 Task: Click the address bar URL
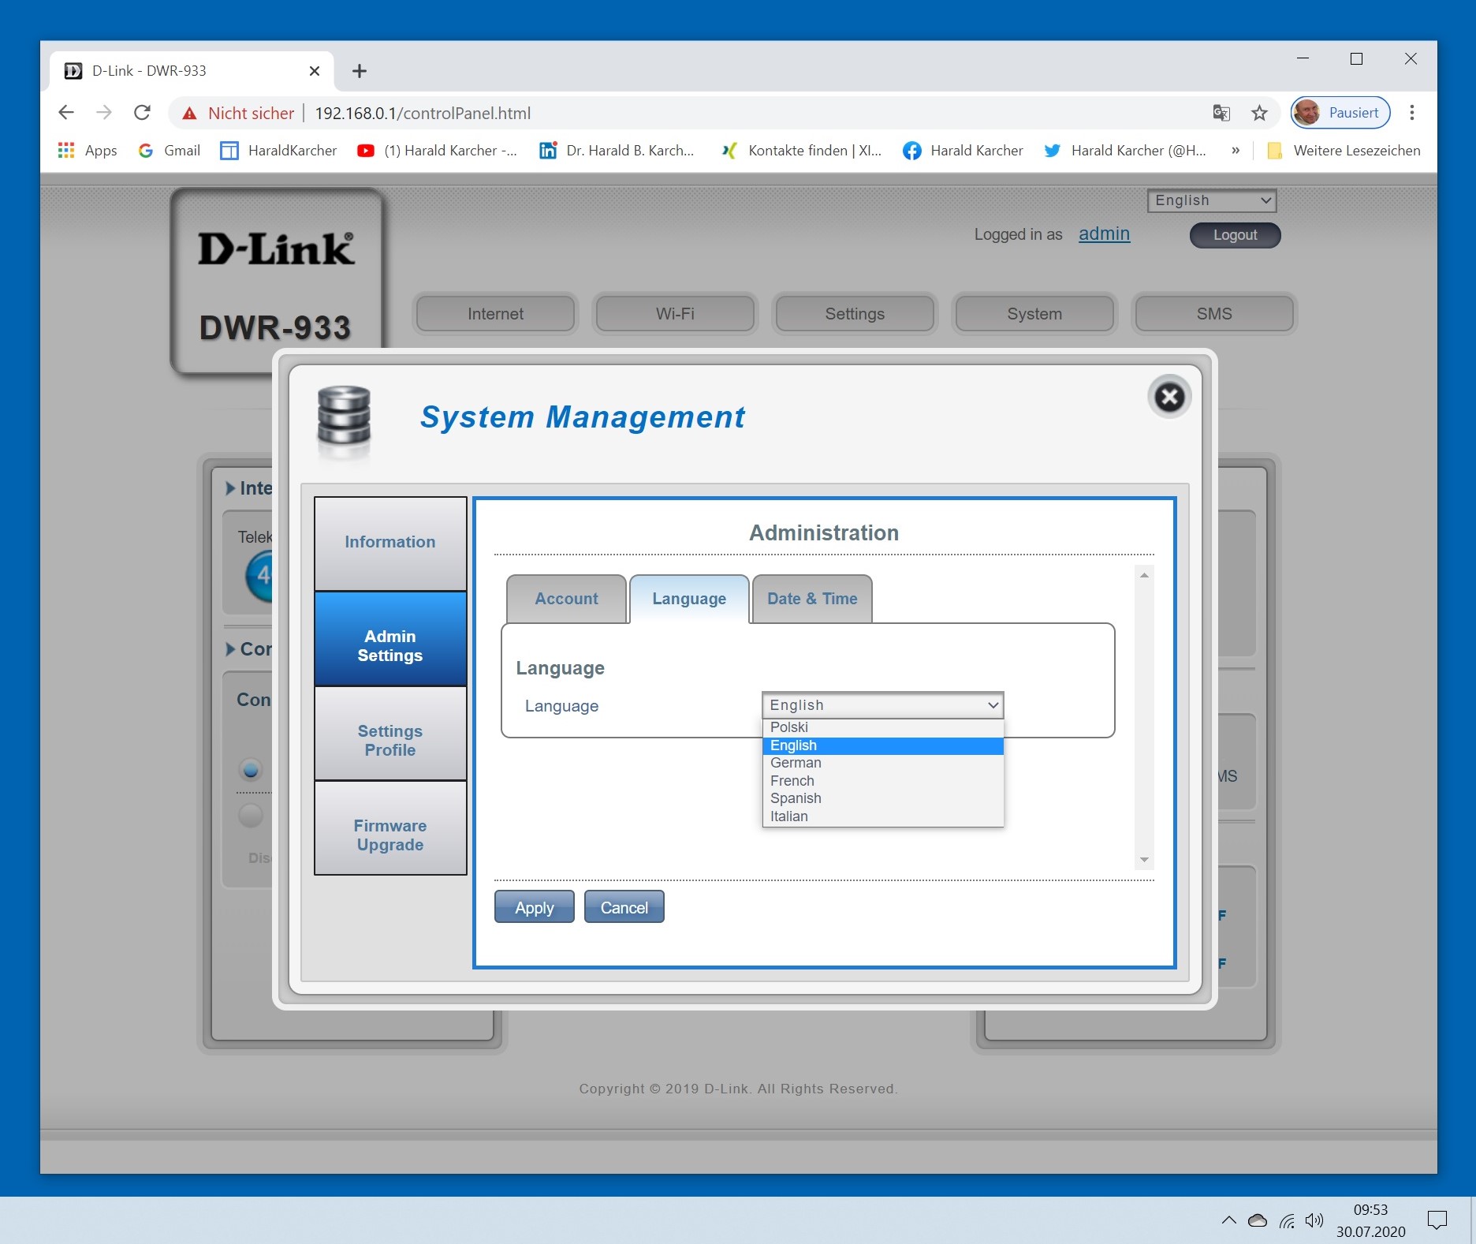(423, 114)
